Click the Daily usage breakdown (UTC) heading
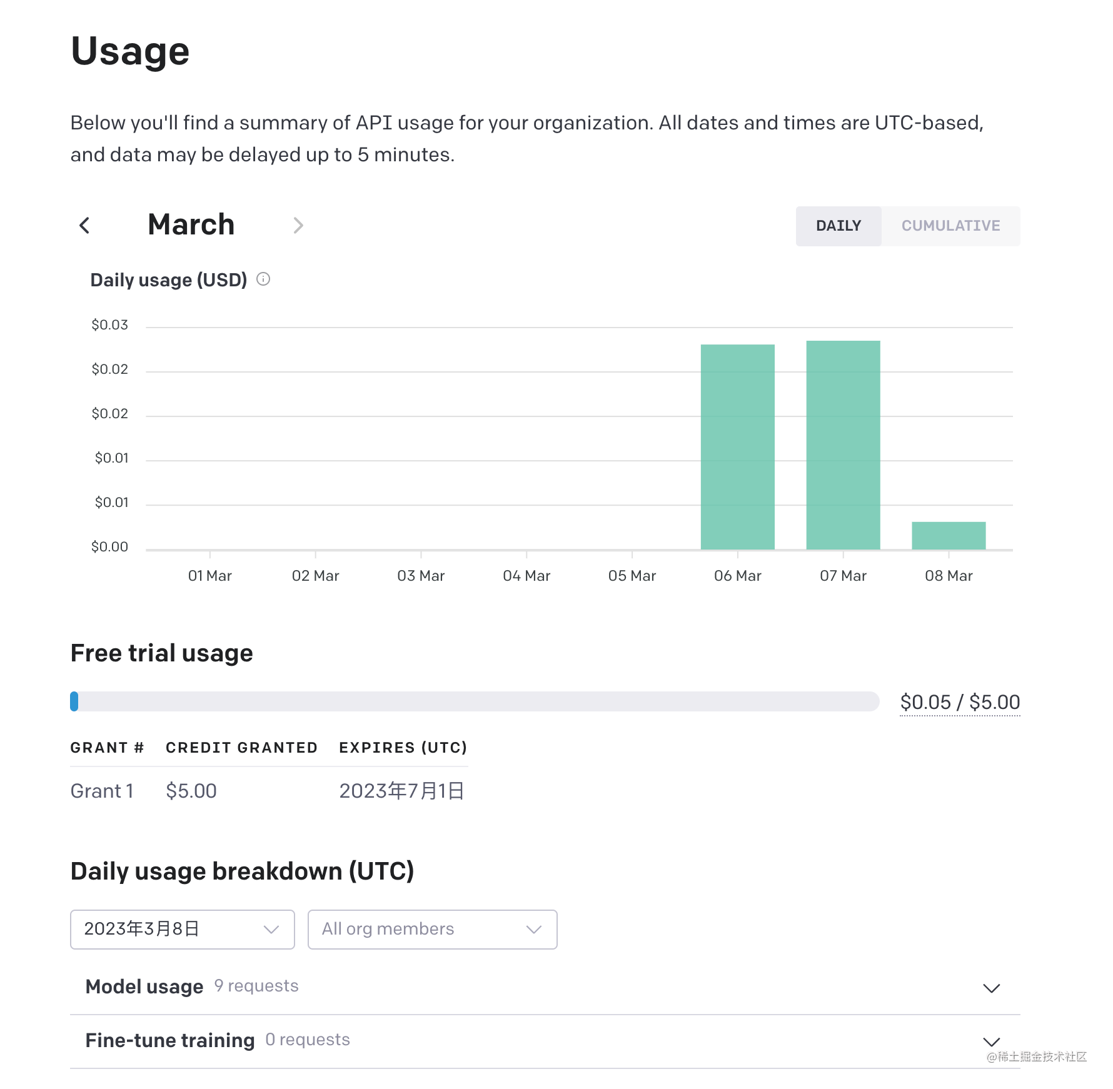The height and width of the screenshot is (1089, 1113). click(x=242, y=871)
